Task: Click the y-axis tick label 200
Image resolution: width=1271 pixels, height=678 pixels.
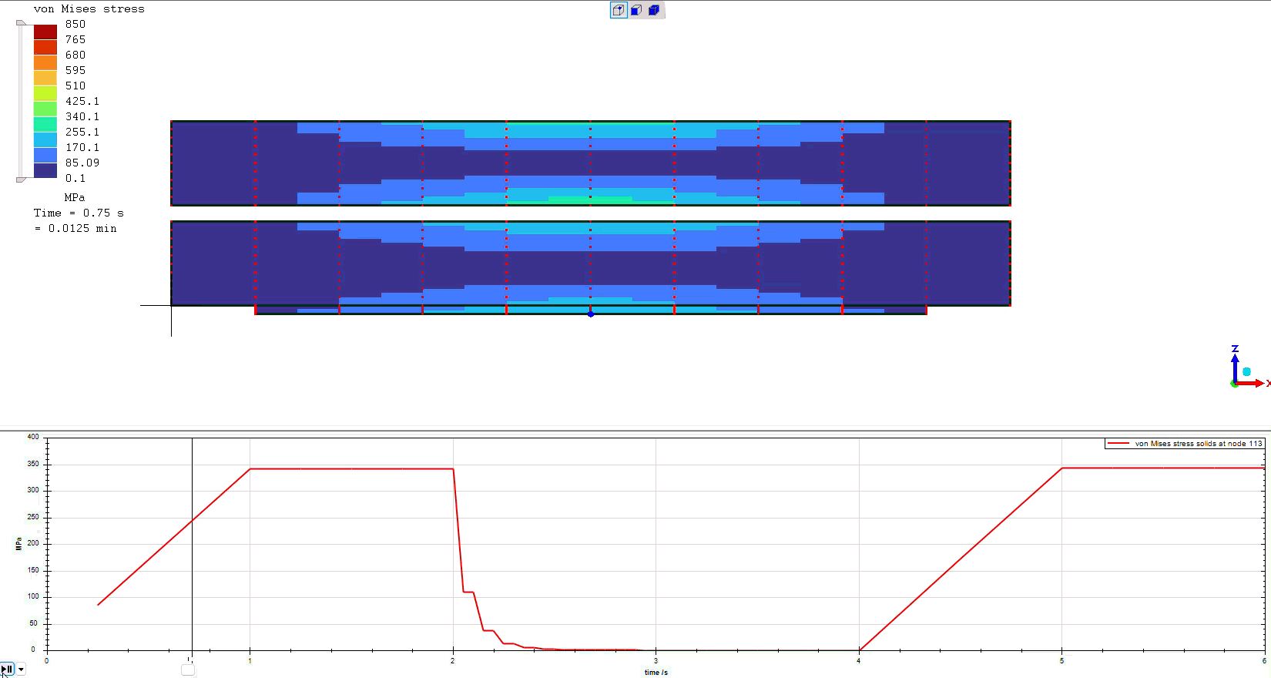Action: pyautogui.click(x=32, y=543)
